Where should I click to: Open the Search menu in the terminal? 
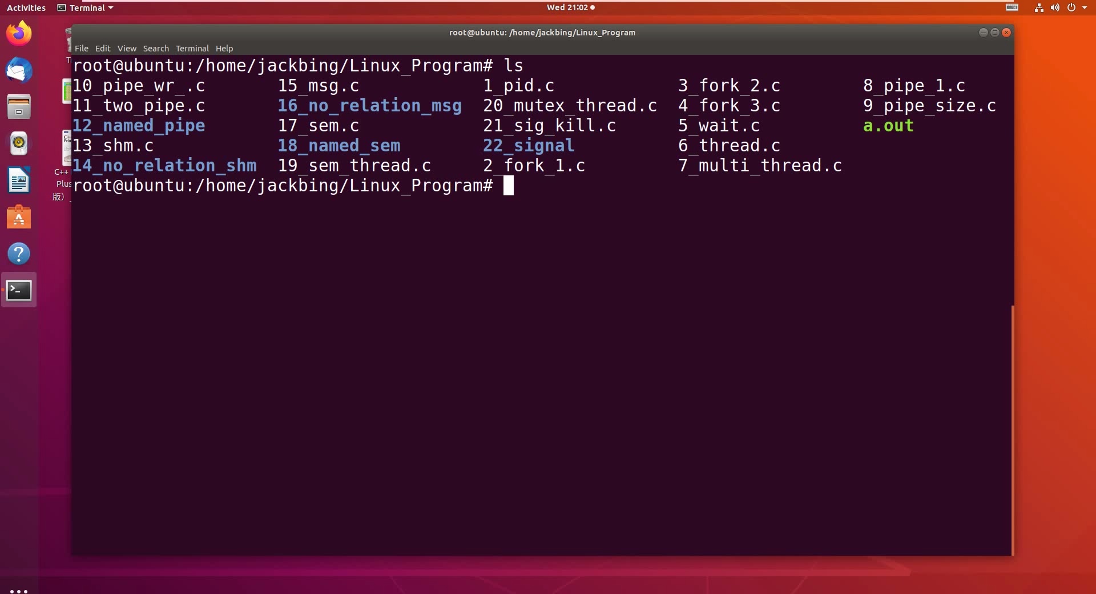[x=156, y=49]
